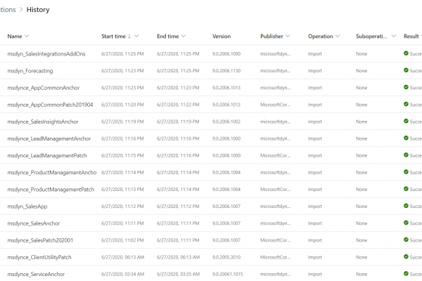Click start time 6/27/2020, 06:13 AM

(122, 257)
